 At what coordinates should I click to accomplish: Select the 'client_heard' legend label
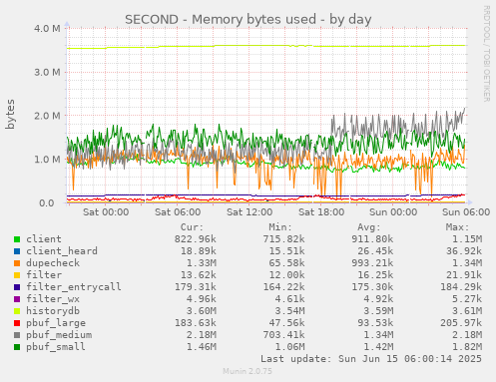click(62, 251)
